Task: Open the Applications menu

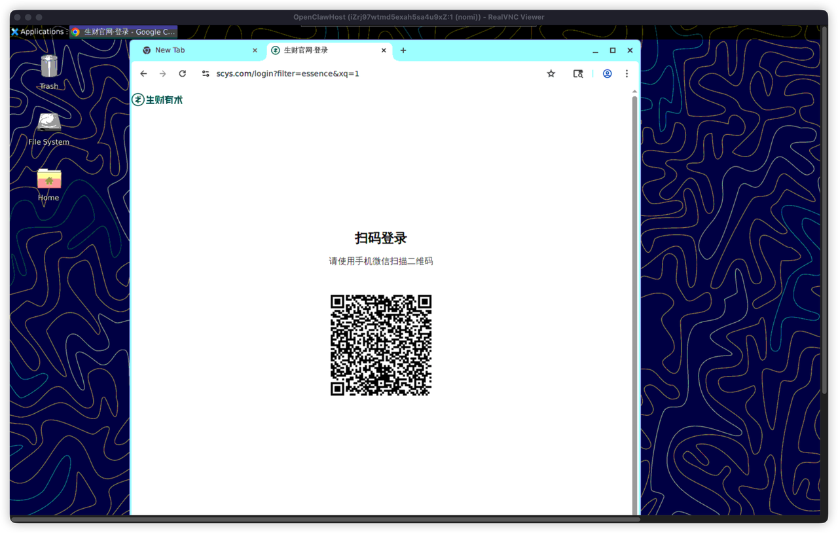Action: [x=37, y=31]
